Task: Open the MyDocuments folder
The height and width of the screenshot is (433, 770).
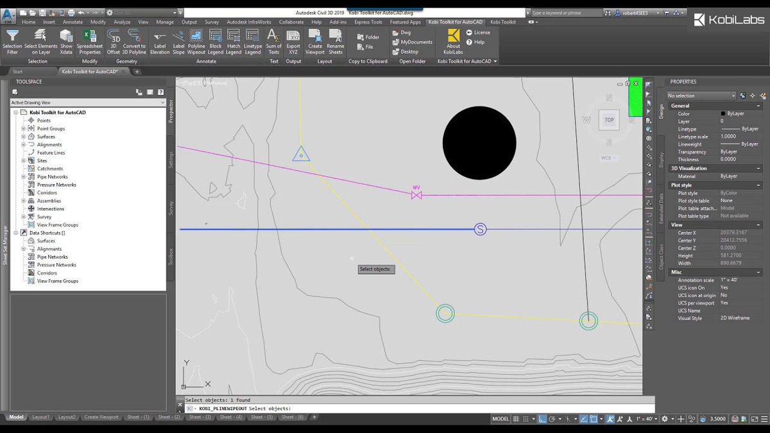Action: click(412, 42)
